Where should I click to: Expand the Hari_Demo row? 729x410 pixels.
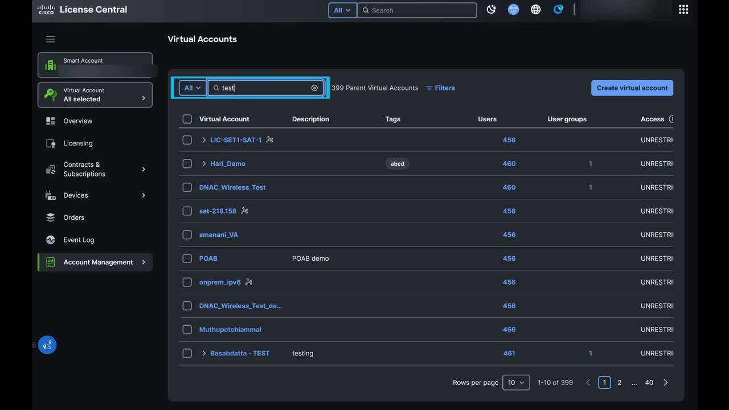204,163
